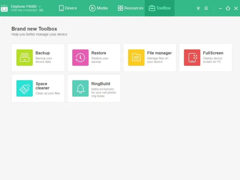Select the ToolBox tab

point(160,8)
